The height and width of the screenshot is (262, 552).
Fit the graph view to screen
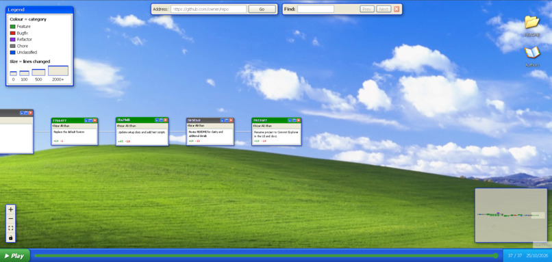(x=10, y=228)
